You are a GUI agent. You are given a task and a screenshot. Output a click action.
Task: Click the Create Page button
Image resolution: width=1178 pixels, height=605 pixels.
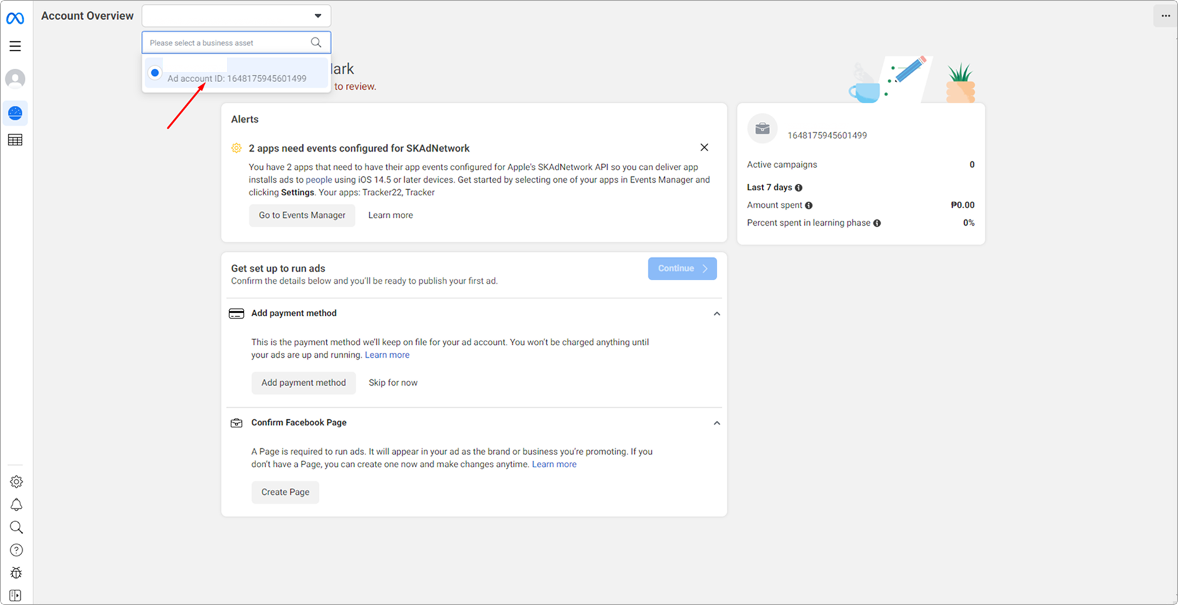[x=285, y=492]
